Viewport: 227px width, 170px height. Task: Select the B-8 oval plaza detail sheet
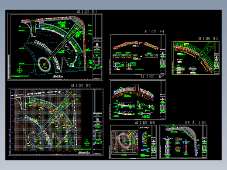(133, 142)
